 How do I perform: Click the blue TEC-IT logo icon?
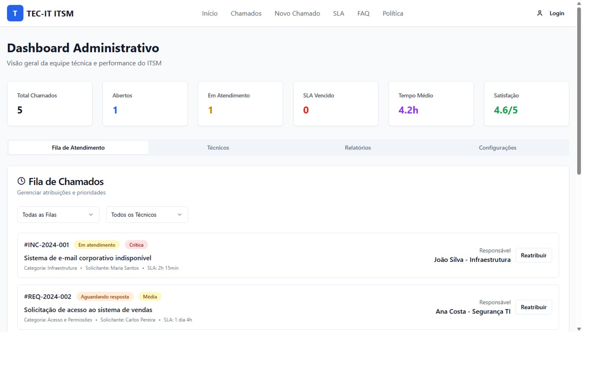click(x=15, y=13)
